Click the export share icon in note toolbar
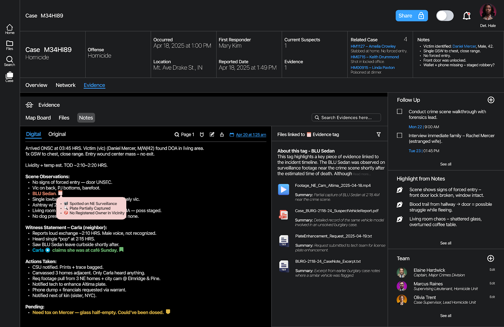Image resolution: width=504 pixels, height=327 pixels. [x=222, y=135]
